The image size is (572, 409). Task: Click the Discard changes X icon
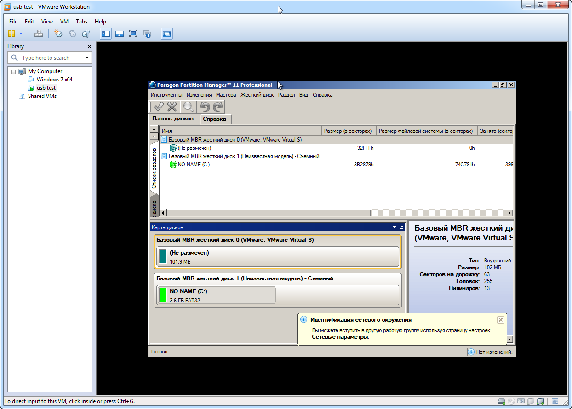click(x=172, y=107)
